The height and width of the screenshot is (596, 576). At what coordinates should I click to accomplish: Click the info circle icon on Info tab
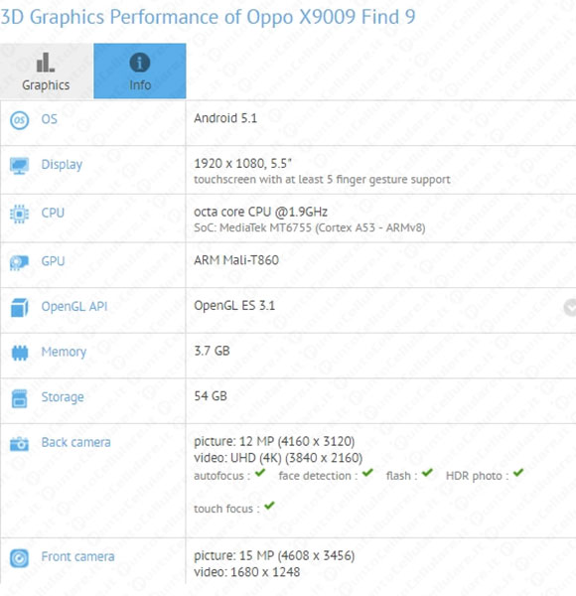(x=140, y=63)
